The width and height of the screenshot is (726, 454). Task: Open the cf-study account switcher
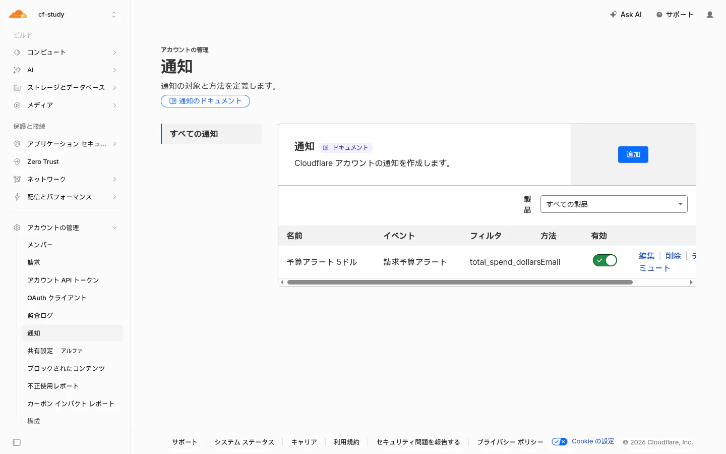tap(77, 15)
